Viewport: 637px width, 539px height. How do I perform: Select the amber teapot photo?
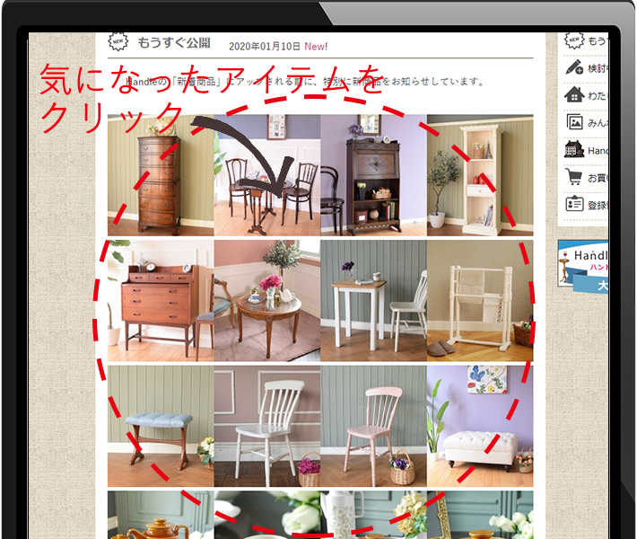161,515
